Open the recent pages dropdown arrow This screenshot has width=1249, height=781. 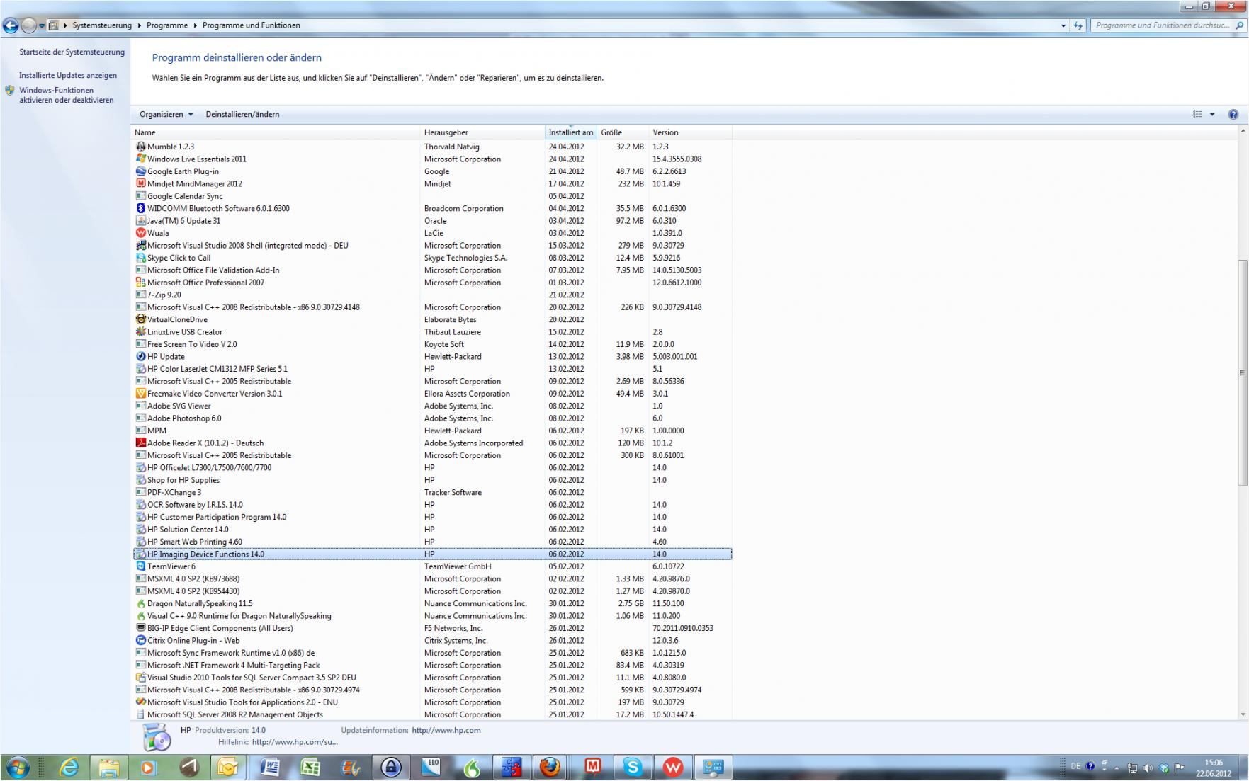tap(42, 26)
